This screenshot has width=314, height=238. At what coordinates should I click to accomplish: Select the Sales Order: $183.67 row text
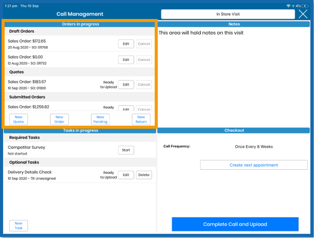coord(27,82)
